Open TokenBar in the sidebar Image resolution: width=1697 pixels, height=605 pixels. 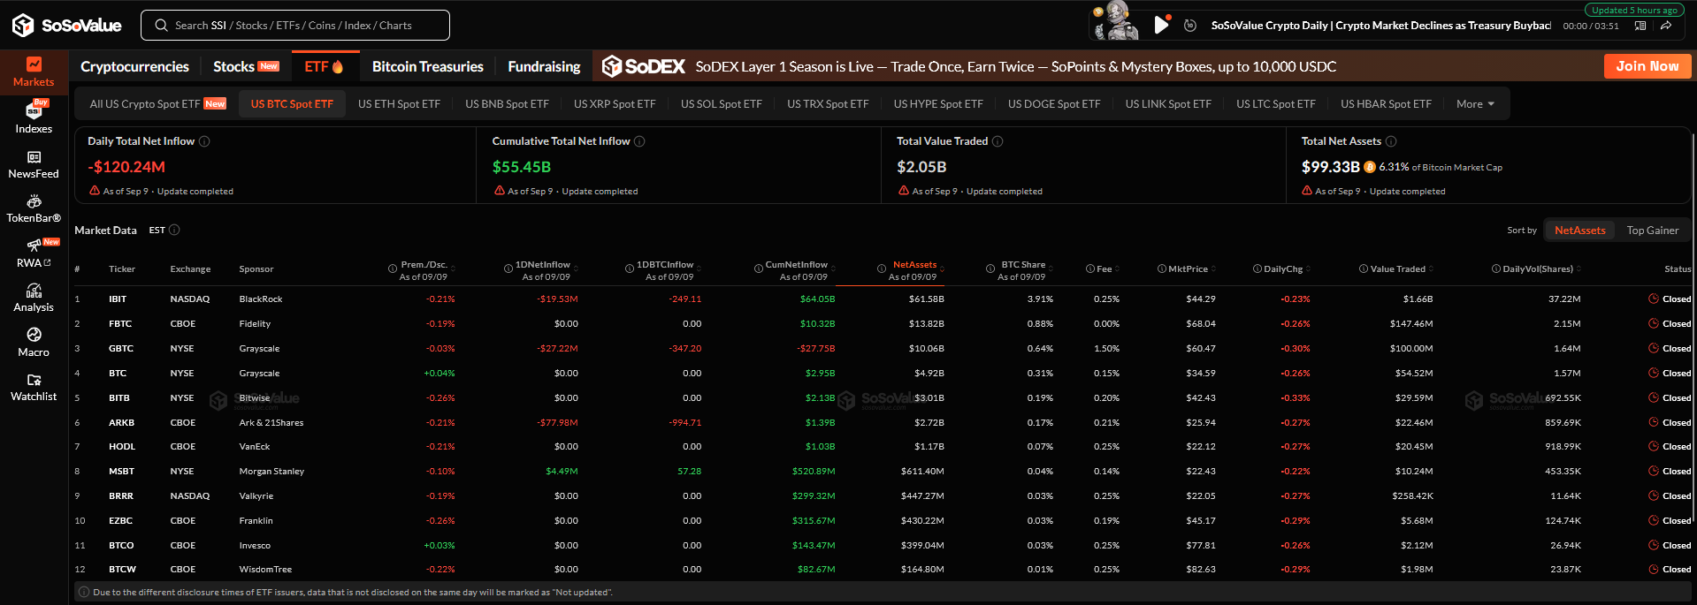[34, 209]
